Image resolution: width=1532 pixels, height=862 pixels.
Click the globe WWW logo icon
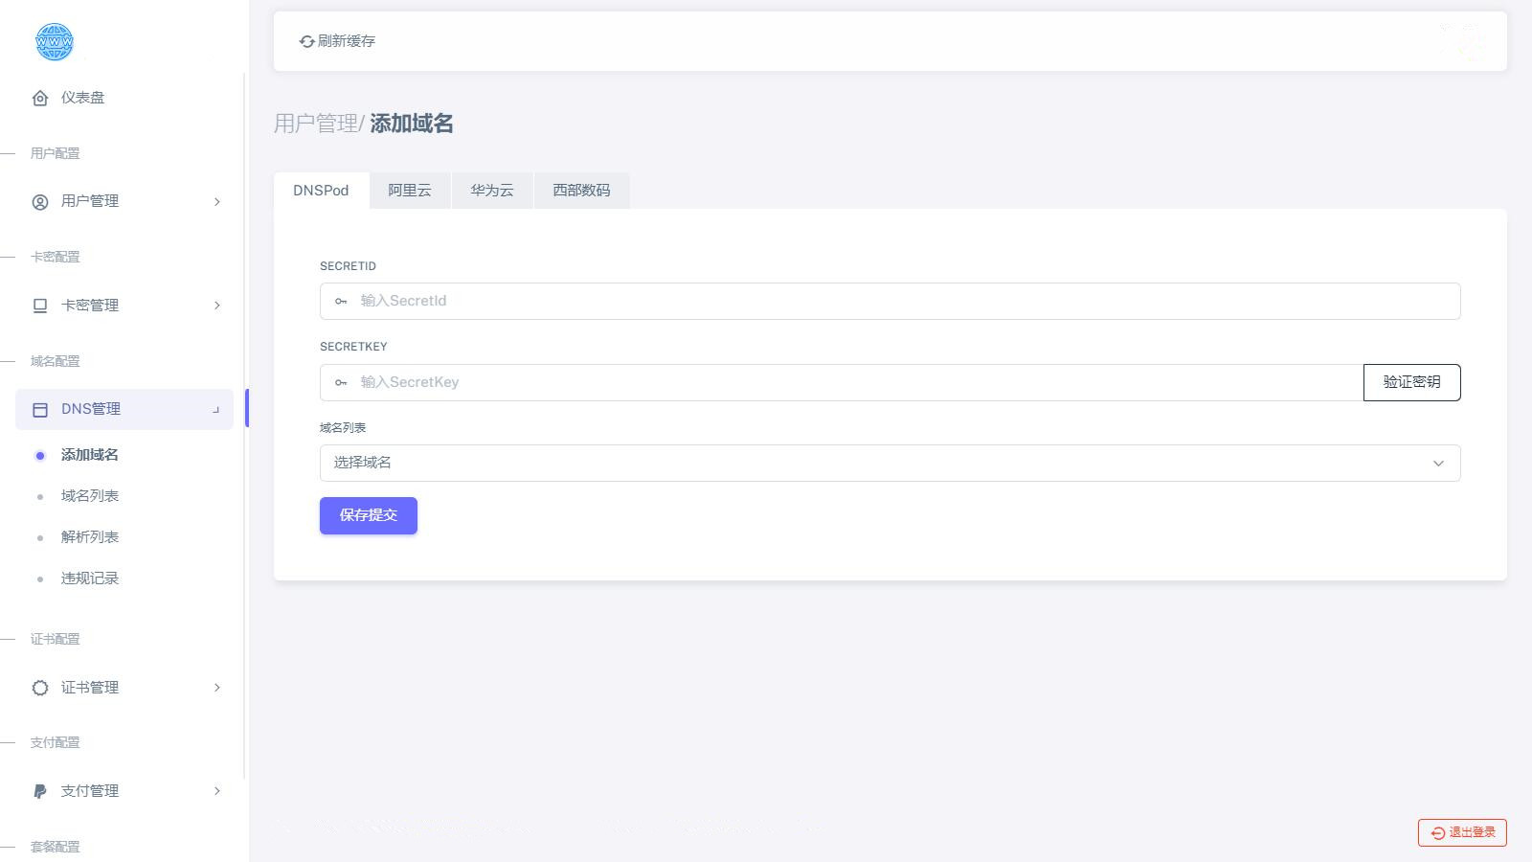click(54, 42)
